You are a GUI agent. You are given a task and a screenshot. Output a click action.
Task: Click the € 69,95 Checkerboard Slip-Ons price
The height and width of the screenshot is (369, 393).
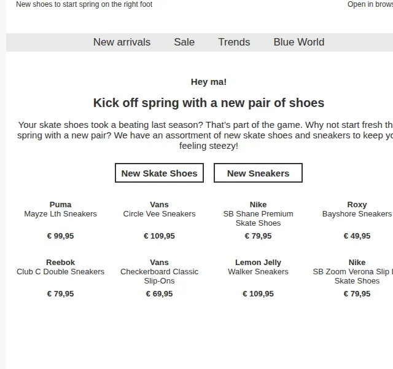tap(159, 294)
